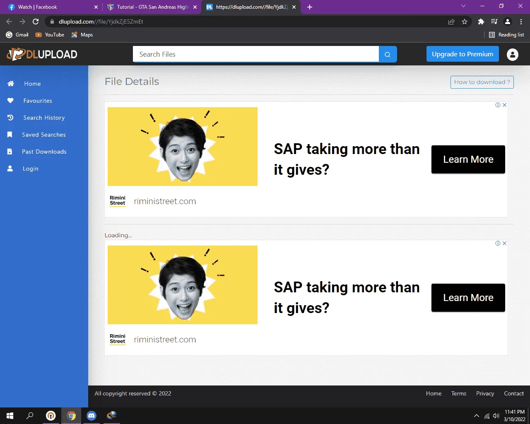530x424 pixels.
Task: Click first ad's yellow face image
Action: [x=183, y=147]
